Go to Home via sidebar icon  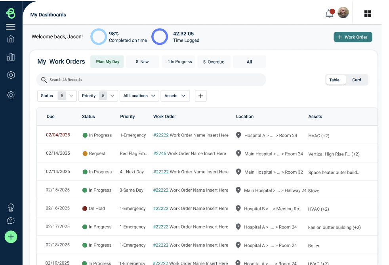coord(11,39)
